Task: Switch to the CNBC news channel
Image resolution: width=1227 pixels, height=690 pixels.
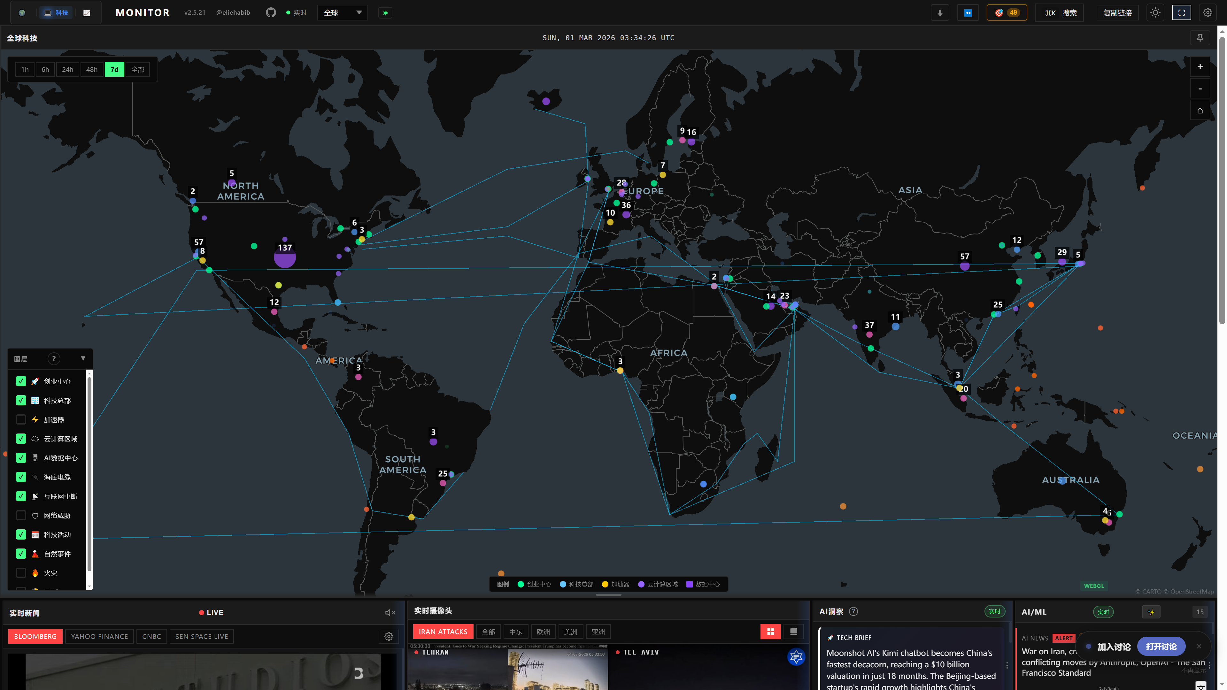Action: coord(151,636)
